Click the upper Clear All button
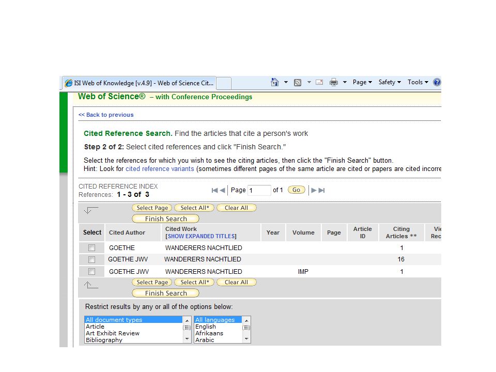This screenshot has width=496, height=372. click(x=236, y=208)
